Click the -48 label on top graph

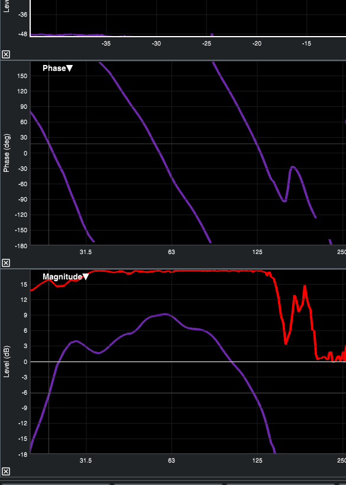(x=22, y=34)
